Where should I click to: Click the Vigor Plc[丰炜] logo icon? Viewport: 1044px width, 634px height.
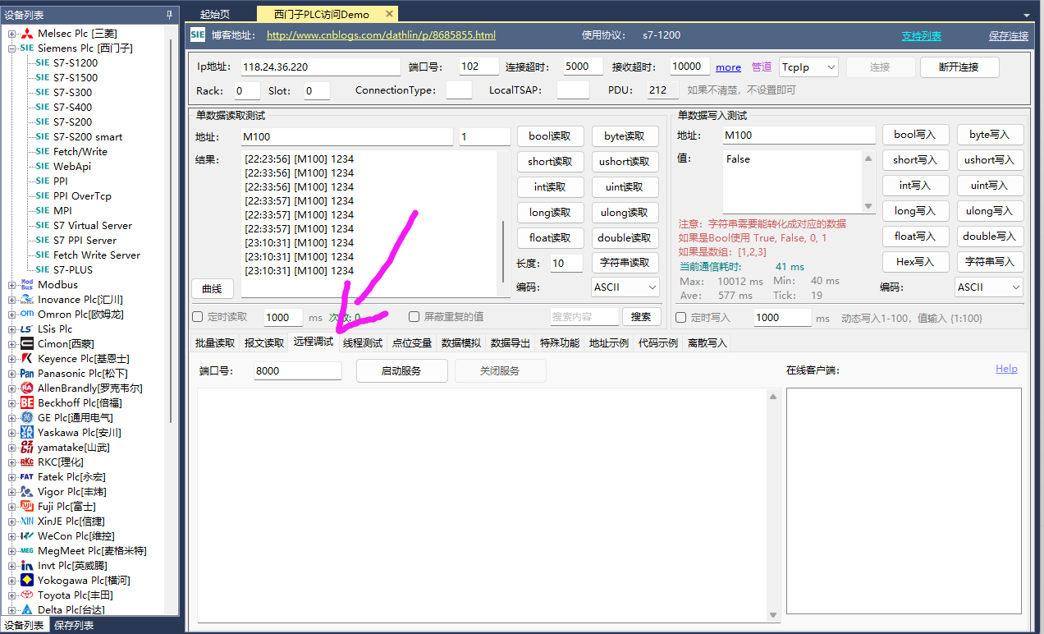click(27, 492)
